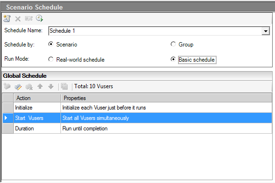Click the Schedule 1 name field
Screen dimensions: 275x183
(155, 31)
